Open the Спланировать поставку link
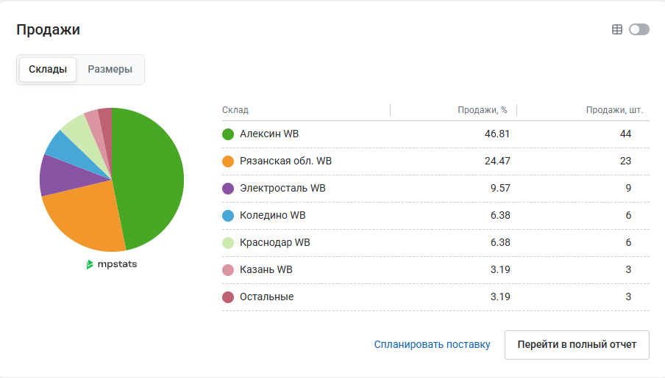Viewport: 665px width, 378px height. click(432, 344)
